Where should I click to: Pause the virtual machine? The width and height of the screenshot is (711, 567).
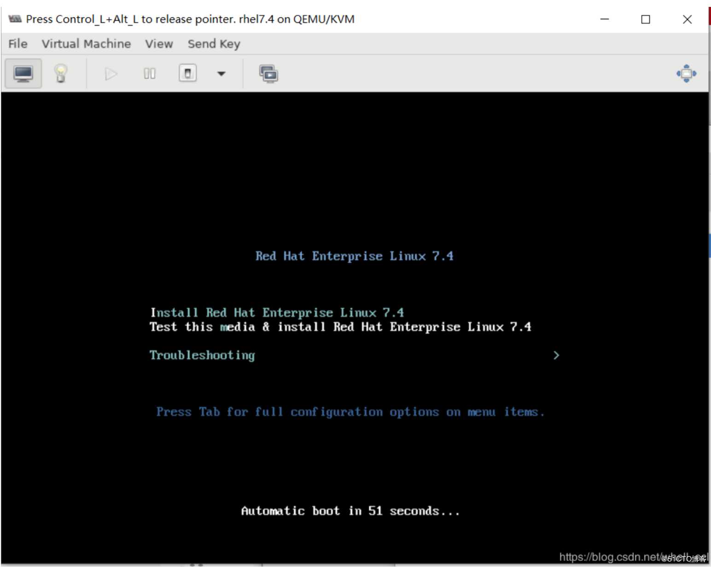150,74
